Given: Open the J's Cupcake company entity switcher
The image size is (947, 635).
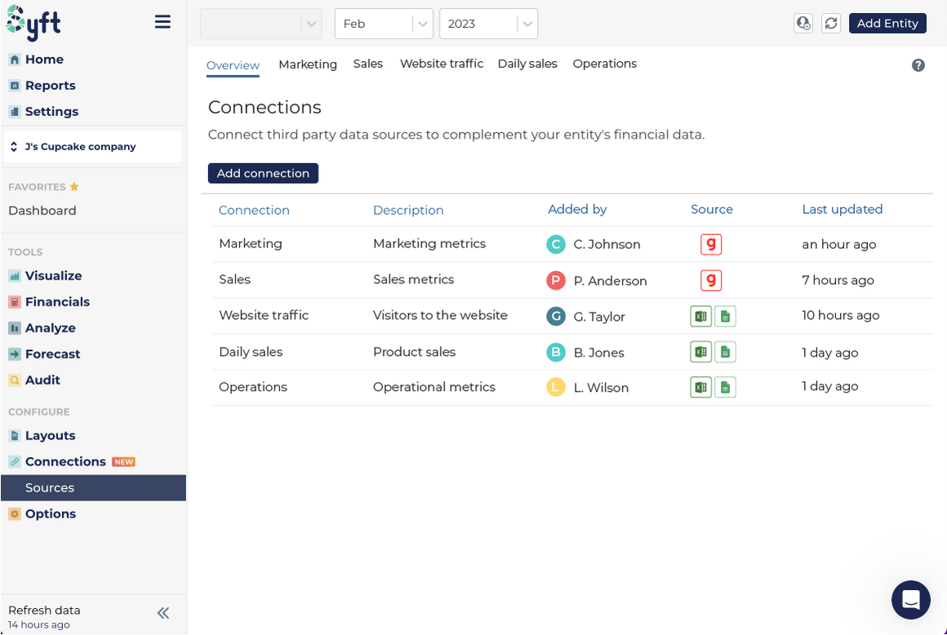Looking at the screenshot, I should point(93,147).
